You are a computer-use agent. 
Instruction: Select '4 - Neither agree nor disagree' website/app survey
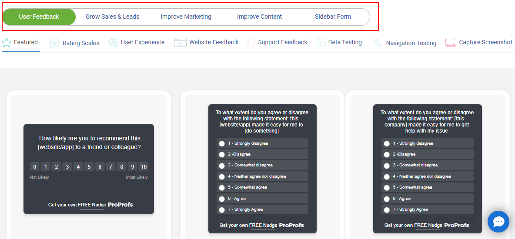[x=262, y=176]
